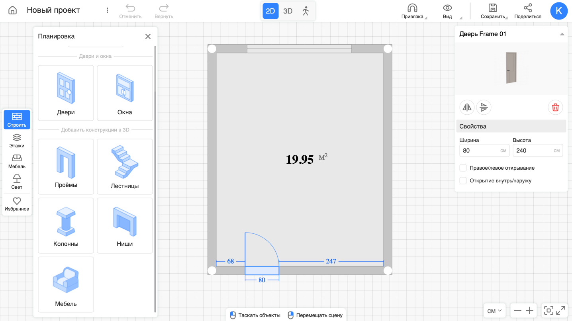572x321 pixels.
Task: Open the Мебель sidebar section
Action: pos(17,161)
